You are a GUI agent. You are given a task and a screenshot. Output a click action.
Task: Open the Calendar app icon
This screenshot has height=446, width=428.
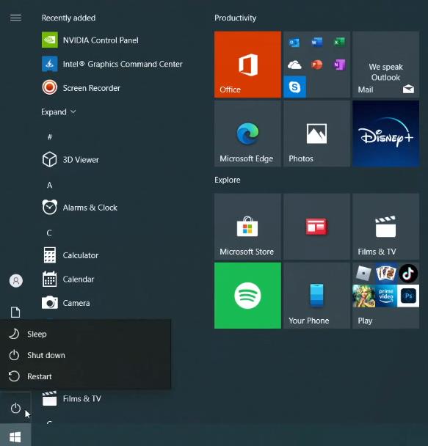coord(50,279)
